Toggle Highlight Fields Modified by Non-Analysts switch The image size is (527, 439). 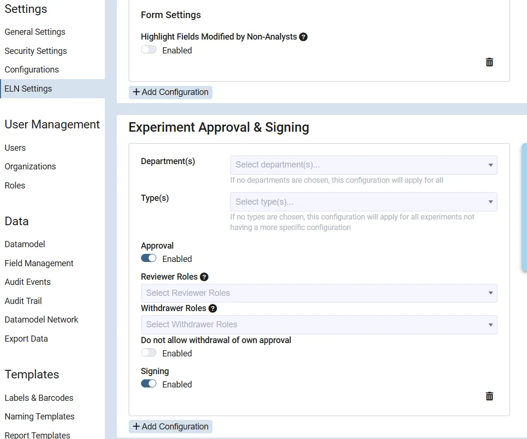[x=149, y=50]
